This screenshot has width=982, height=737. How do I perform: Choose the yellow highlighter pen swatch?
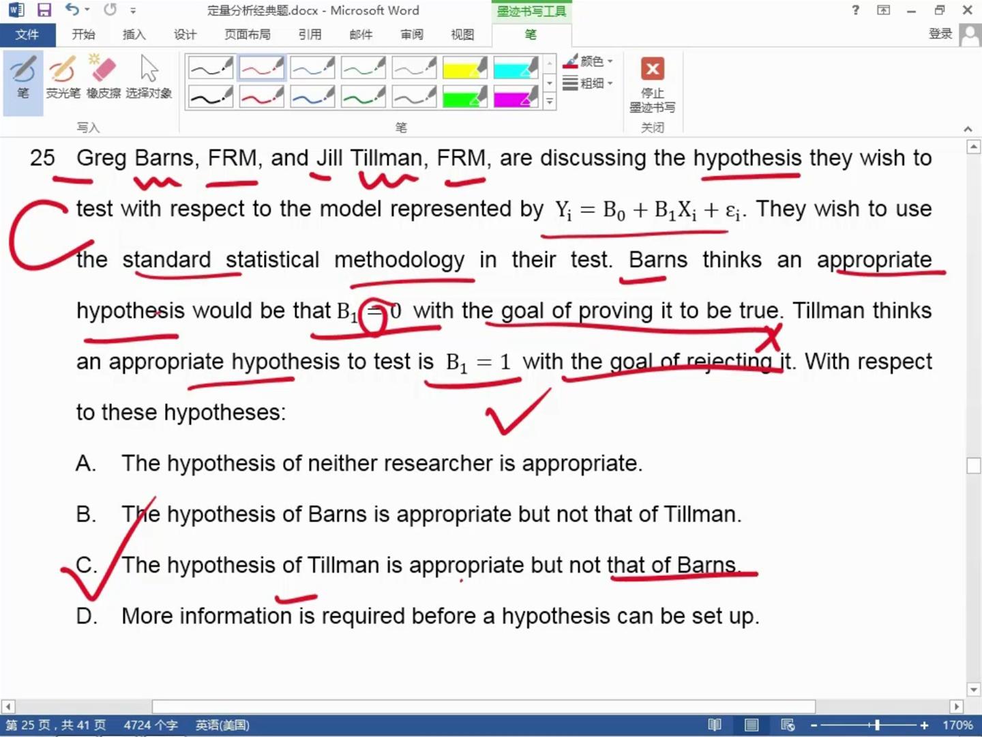coord(464,68)
